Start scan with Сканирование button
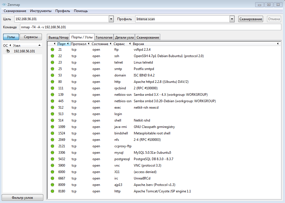The height and width of the screenshot is (203, 285). pyautogui.click(x=251, y=19)
